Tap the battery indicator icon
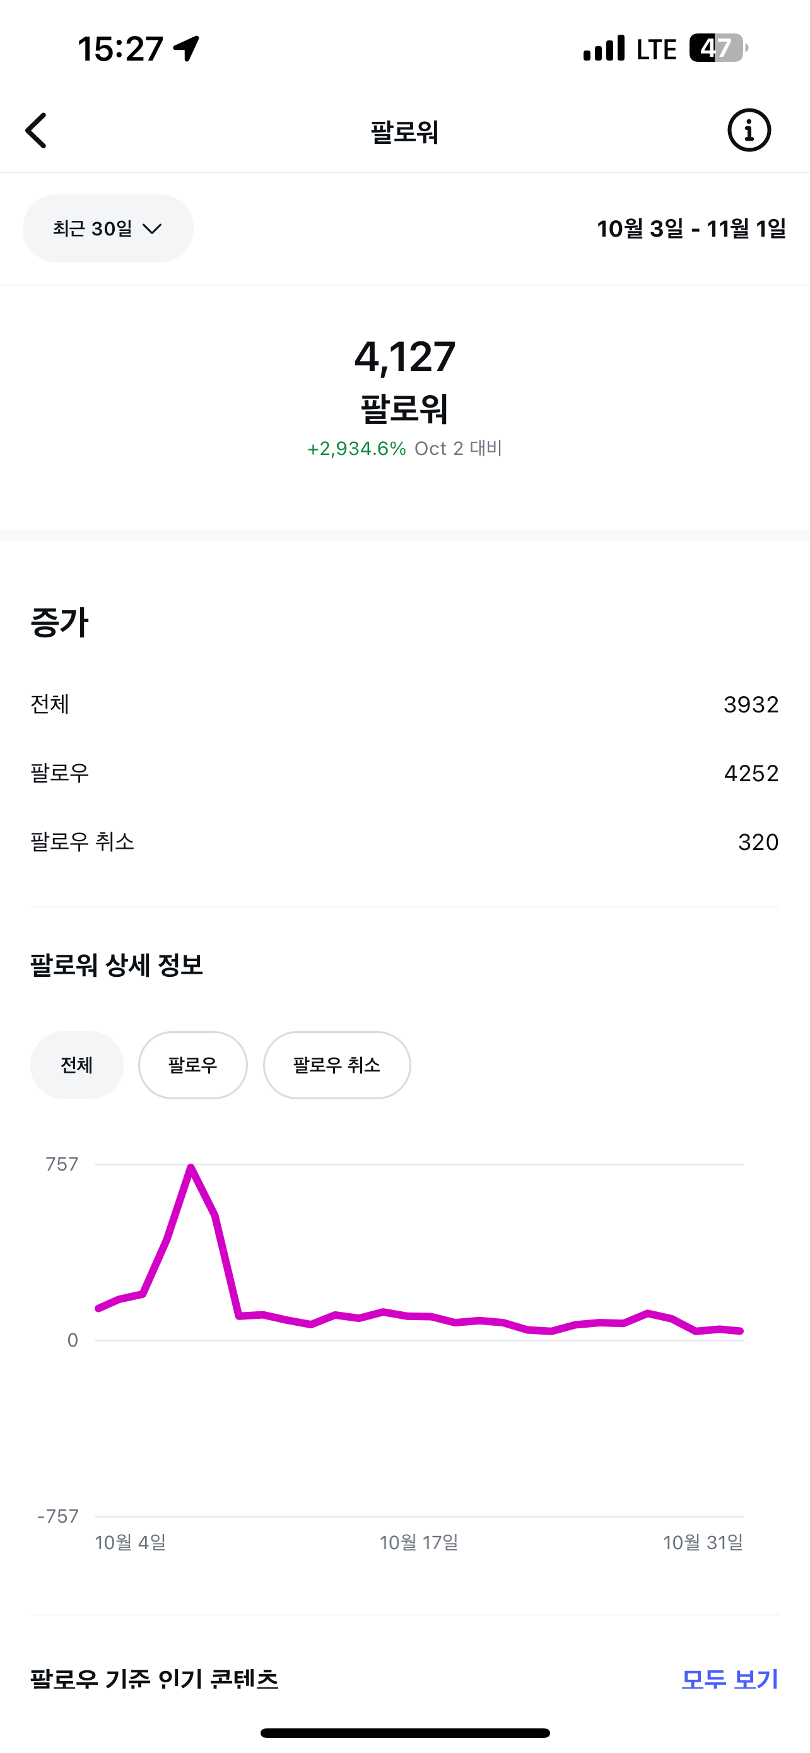 pyautogui.click(x=717, y=49)
